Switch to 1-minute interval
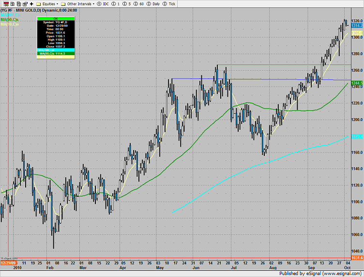 [116, 4]
